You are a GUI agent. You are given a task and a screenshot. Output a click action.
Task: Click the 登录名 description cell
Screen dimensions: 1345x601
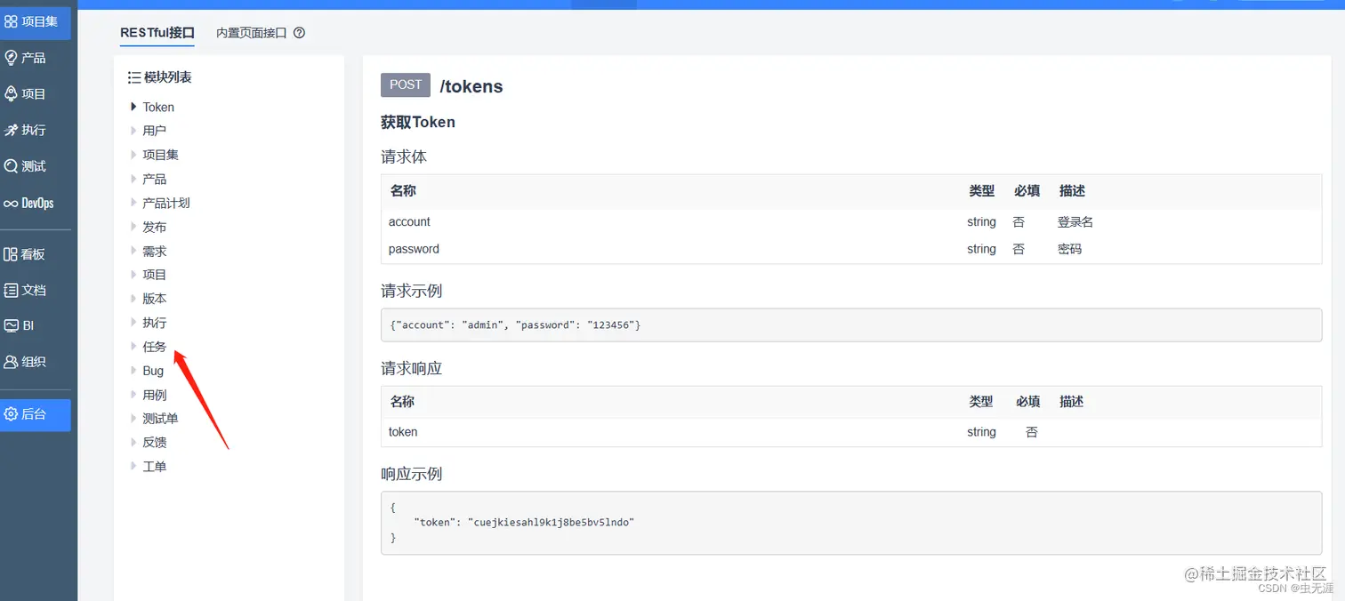pyautogui.click(x=1075, y=222)
